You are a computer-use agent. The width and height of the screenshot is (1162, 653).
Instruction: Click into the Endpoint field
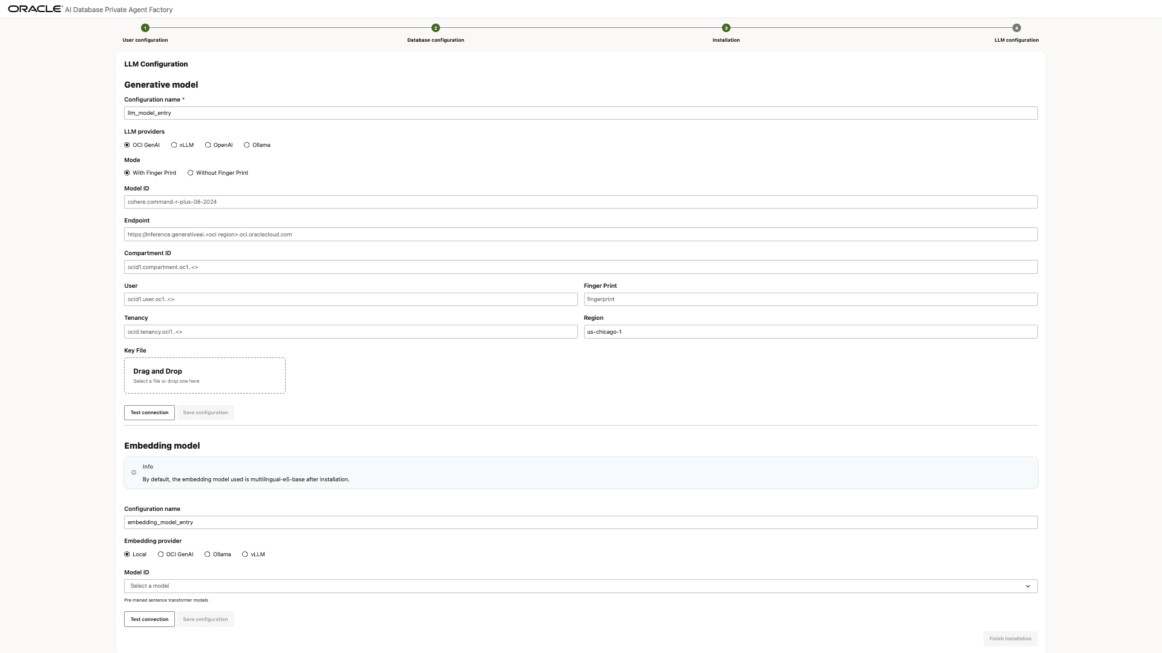(x=581, y=235)
